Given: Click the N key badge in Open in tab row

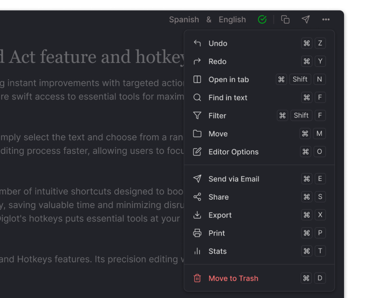Looking at the screenshot, I should point(320,79).
